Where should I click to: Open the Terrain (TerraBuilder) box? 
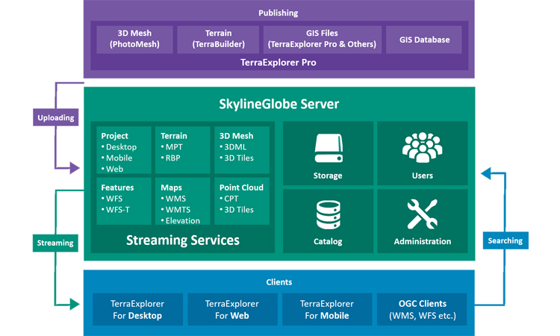pyautogui.click(x=218, y=39)
